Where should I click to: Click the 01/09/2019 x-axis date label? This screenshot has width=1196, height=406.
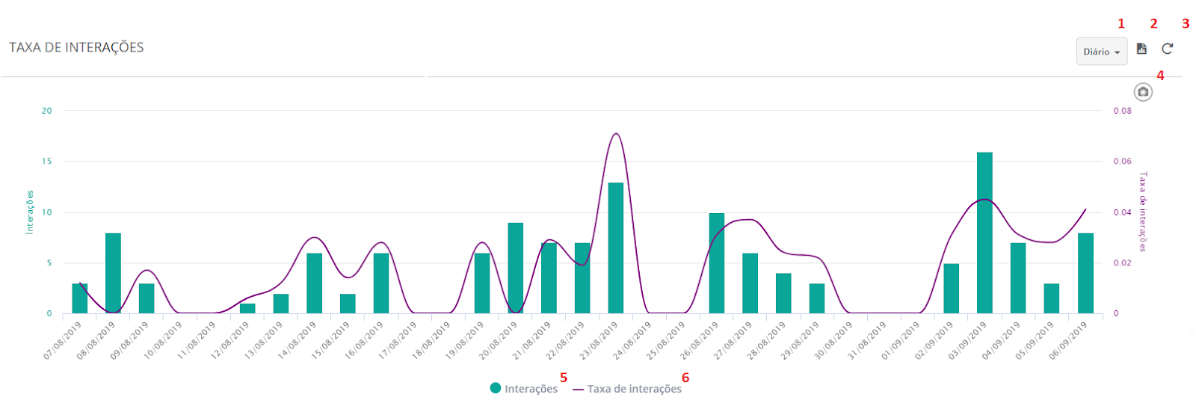[900, 341]
